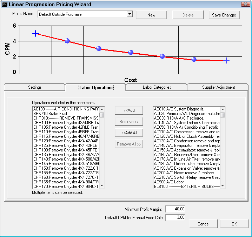Open the Supplier Adjustment tab
The height and width of the screenshot is (237, 252).
click(218, 87)
